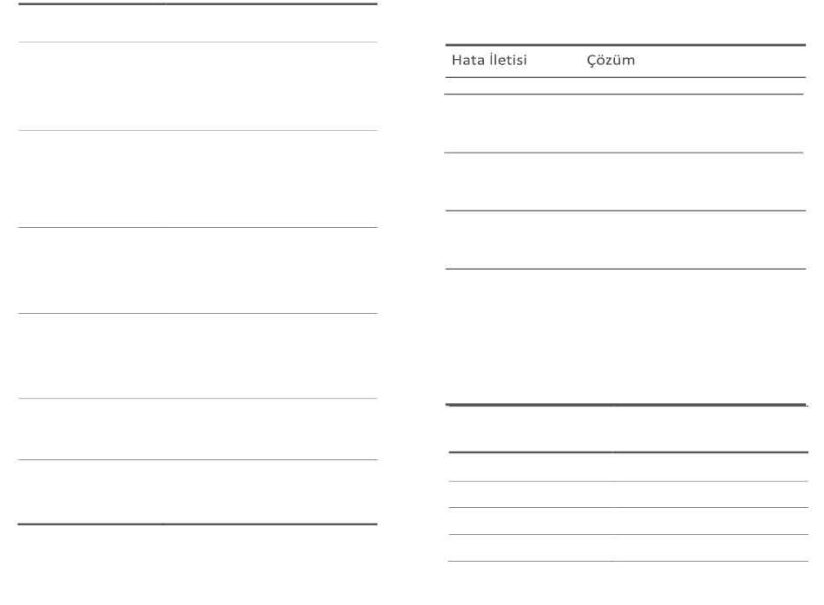Click second empty cell under Hata İletisi column
The image size is (824, 605).
pyautogui.click(x=513, y=123)
